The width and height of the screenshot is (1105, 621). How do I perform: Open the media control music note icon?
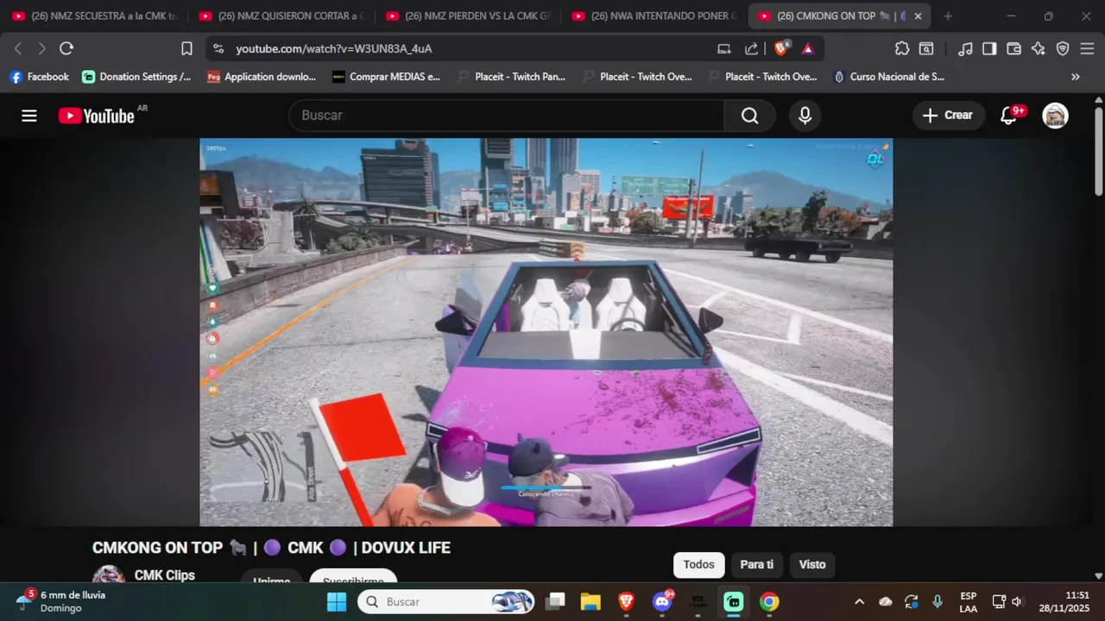(966, 48)
